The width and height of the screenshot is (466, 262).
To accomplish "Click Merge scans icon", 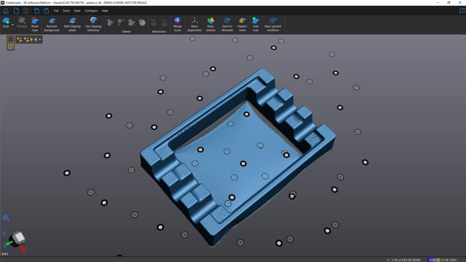I will pos(178,24).
